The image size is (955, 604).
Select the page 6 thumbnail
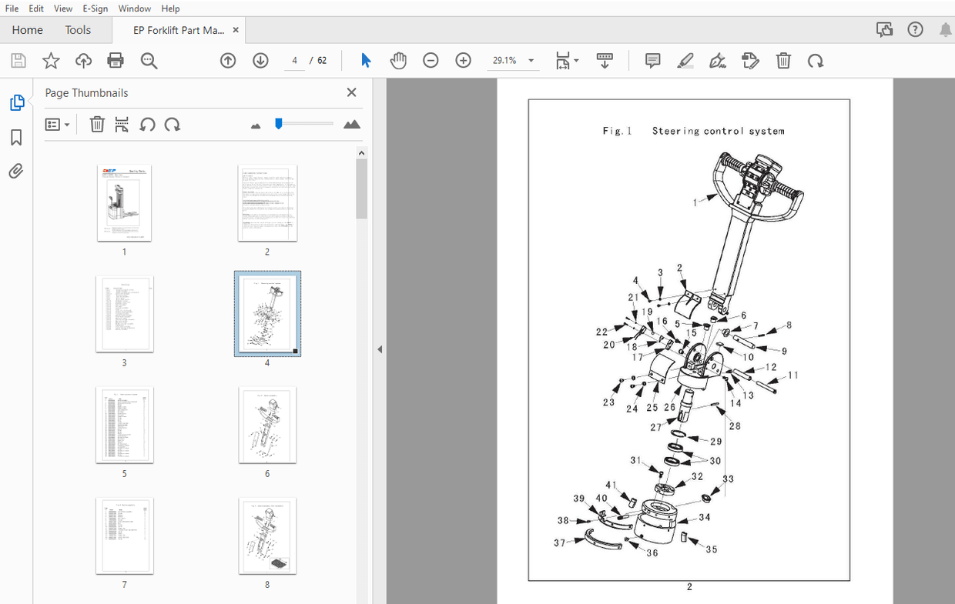pos(267,425)
